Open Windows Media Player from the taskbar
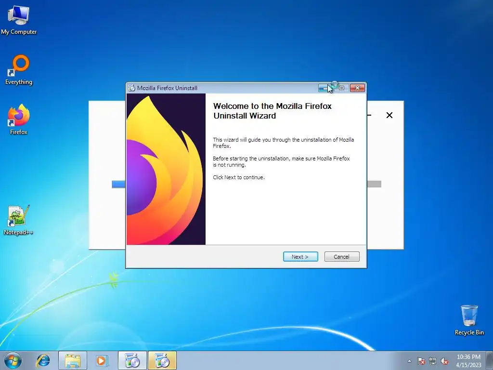Viewport: 493px width, 370px height. click(x=102, y=360)
